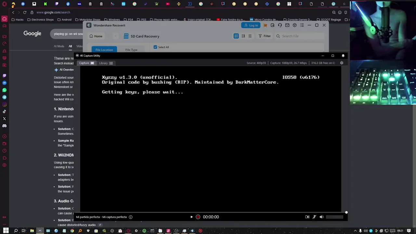This screenshot has width=416, height=234.
Task: Click the Google logo on the search page
Action: tap(32, 33)
